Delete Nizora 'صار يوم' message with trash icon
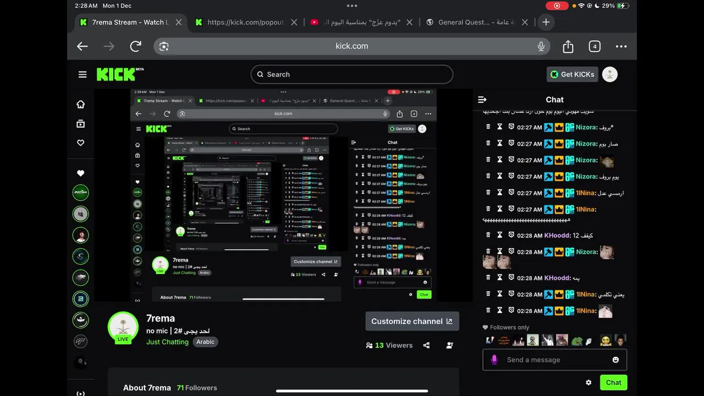The image size is (704, 396). 488,143
